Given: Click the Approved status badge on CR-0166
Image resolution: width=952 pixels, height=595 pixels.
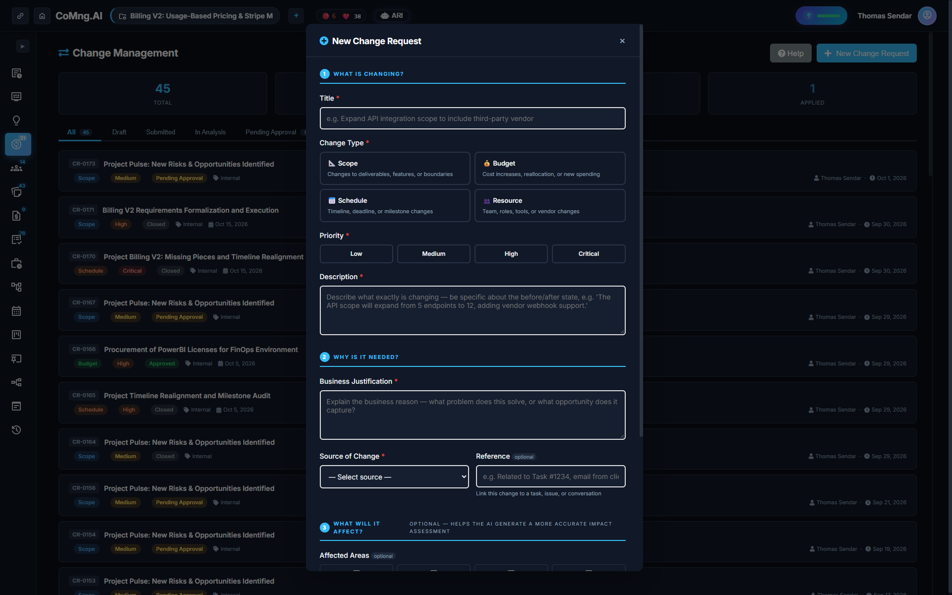Looking at the screenshot, I should point(162,363).
